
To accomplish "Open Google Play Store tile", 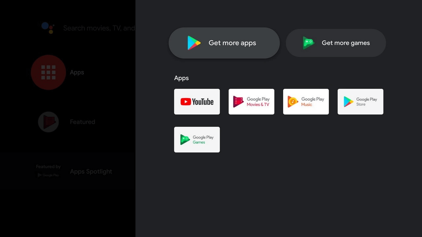I will pos(360,102).
